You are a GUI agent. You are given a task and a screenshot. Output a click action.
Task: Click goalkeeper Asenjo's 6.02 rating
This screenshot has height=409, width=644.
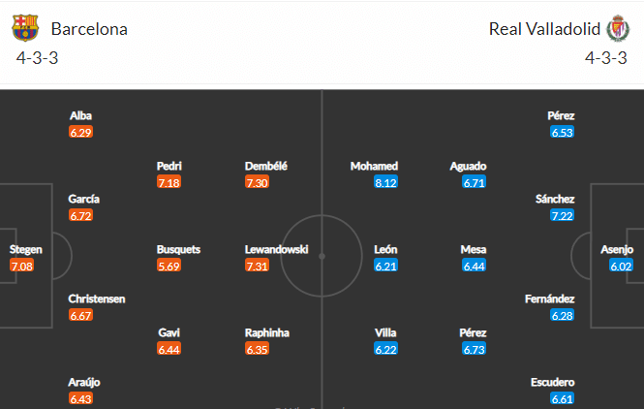pyautogui.click(x=621, y=266)
